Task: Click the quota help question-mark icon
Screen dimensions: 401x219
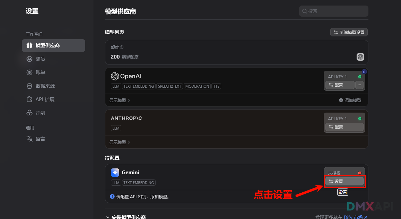Action: tap(122, 47)
